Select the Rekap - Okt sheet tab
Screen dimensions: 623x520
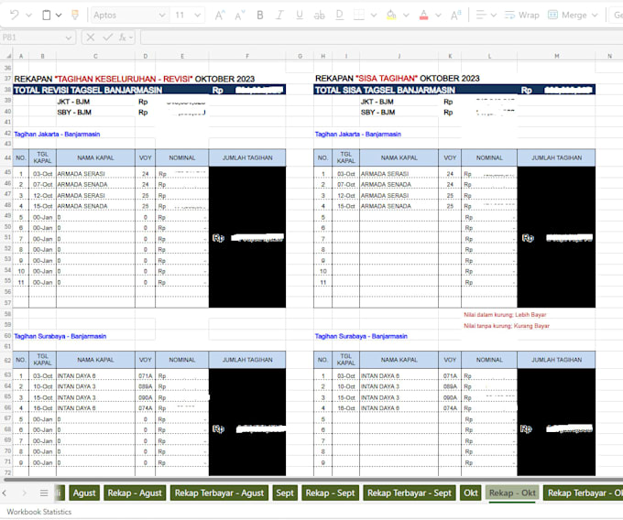(x=512, y=493)
